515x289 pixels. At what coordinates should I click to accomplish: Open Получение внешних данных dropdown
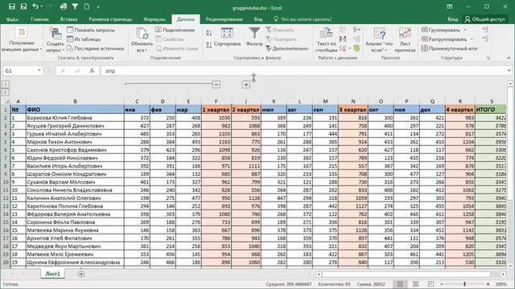click(x=22, y=39)
